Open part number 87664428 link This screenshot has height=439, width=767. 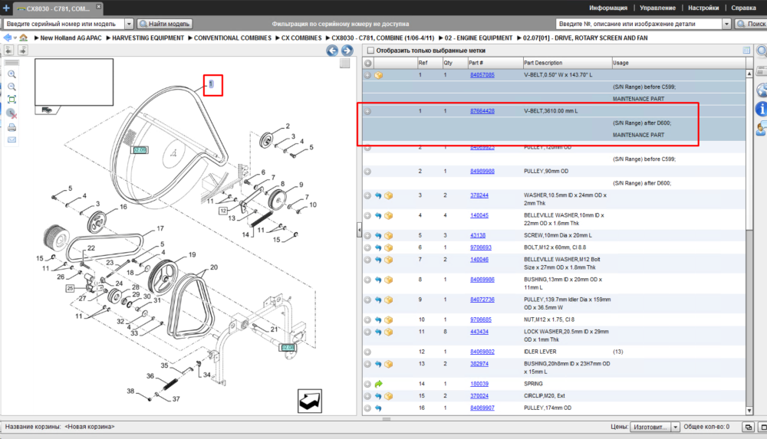(482, 111)
